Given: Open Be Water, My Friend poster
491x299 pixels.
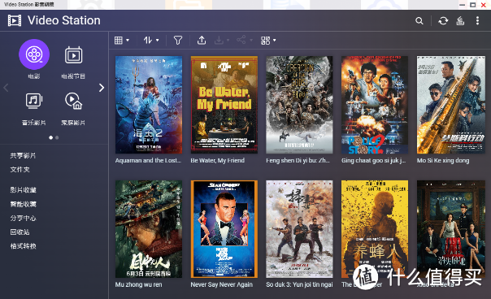Looking at the screenshot, I should point(224,105).
